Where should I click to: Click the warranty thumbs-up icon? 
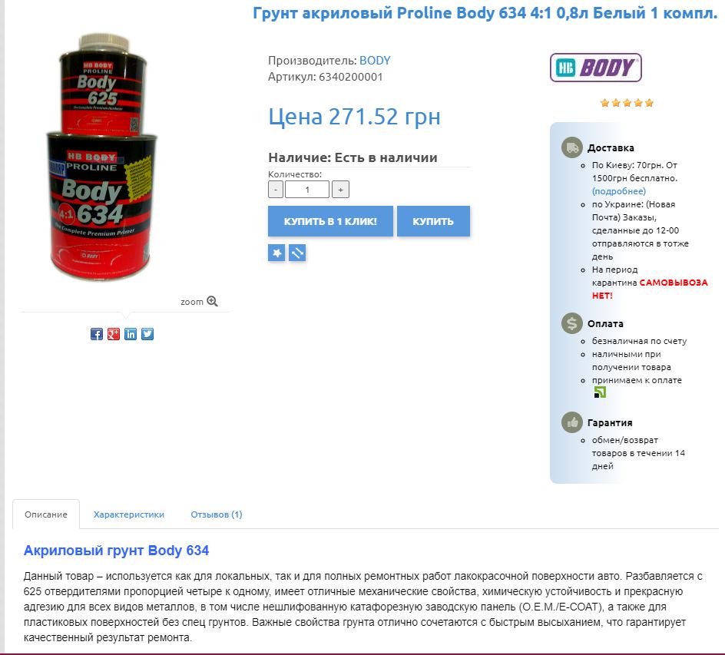tap(572, 422)
